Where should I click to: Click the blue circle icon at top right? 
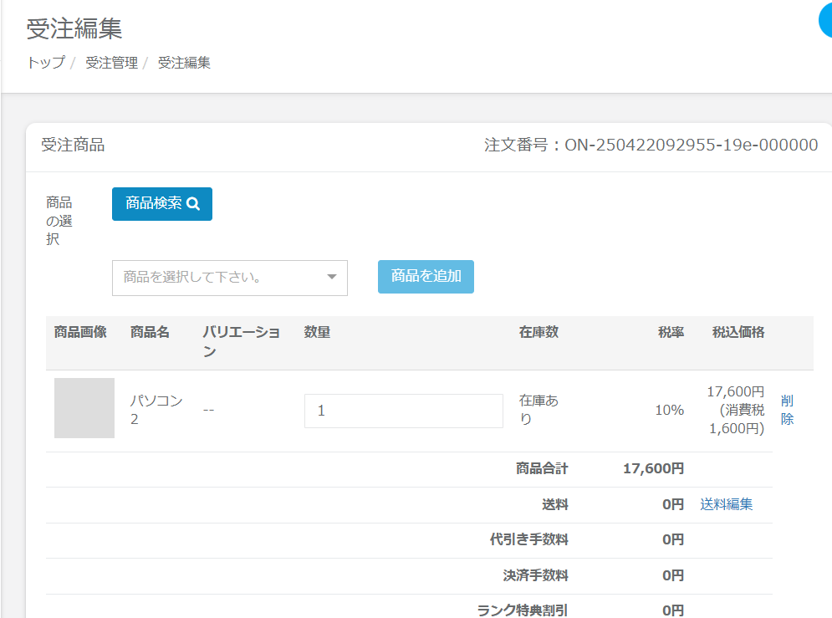[826, 21]
